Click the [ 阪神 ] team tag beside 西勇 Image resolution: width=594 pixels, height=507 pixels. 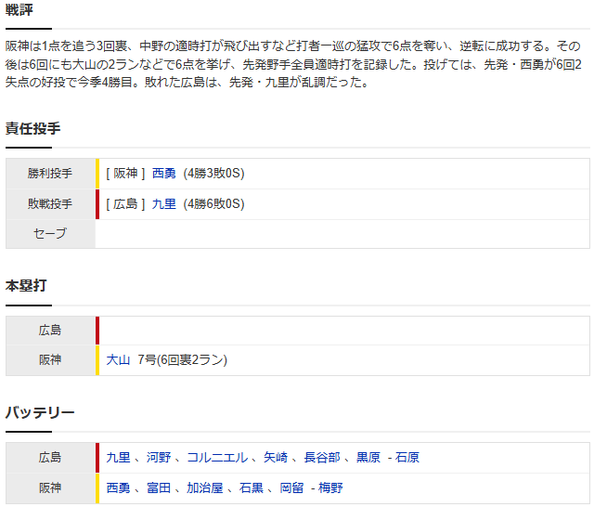click(125, 174)
